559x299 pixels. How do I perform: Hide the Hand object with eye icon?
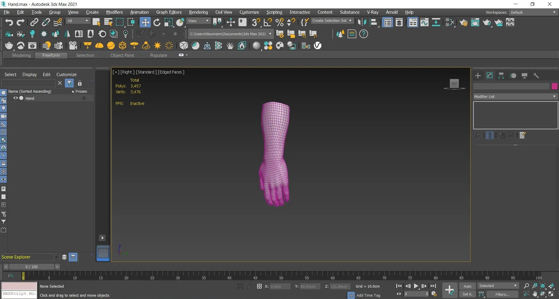[x=16, y=98]
